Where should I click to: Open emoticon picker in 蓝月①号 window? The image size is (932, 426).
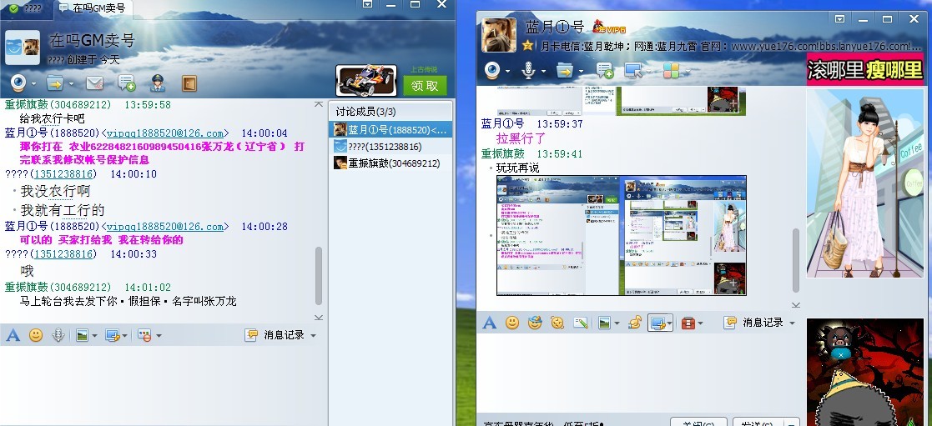511,323
